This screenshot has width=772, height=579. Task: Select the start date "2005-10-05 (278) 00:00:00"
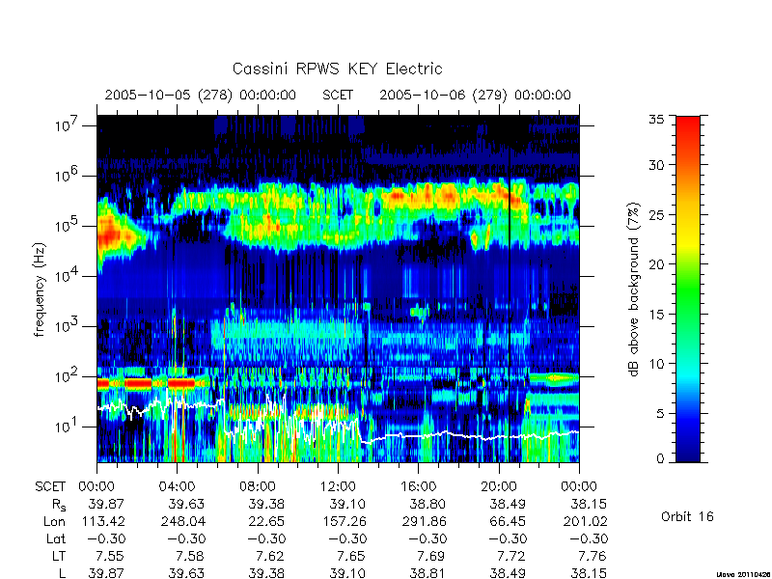[201, 95]
